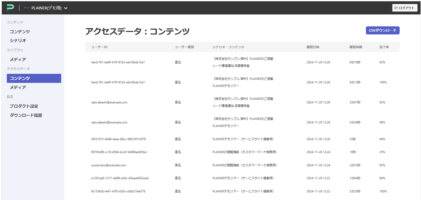Select user ID a1291ad0-1217-4d99-a30c-45bad4452edd
421x200 pixels.
[x=120, y=178]
